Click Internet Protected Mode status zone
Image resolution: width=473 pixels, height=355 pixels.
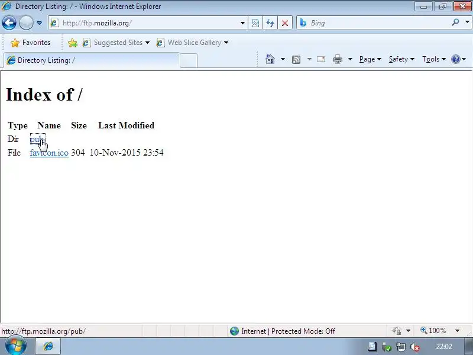(x=283, y=331)
